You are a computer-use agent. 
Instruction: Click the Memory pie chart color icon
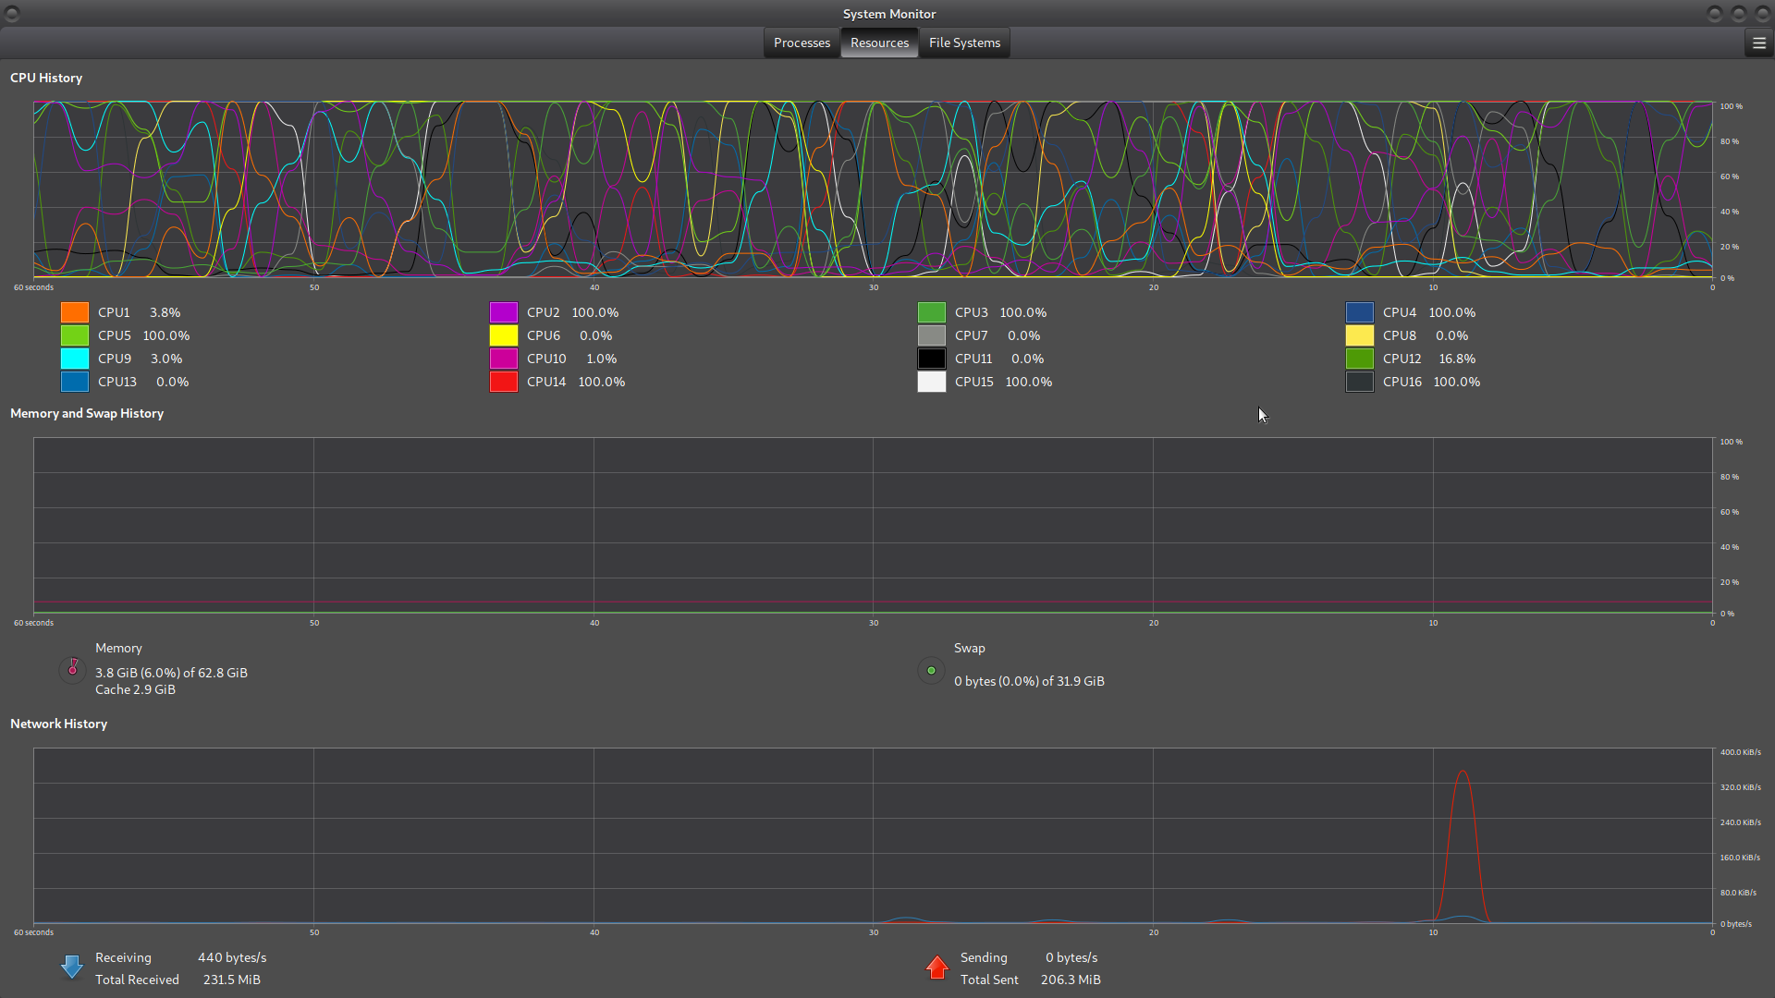pyautogui.click(x=73, y=669)
